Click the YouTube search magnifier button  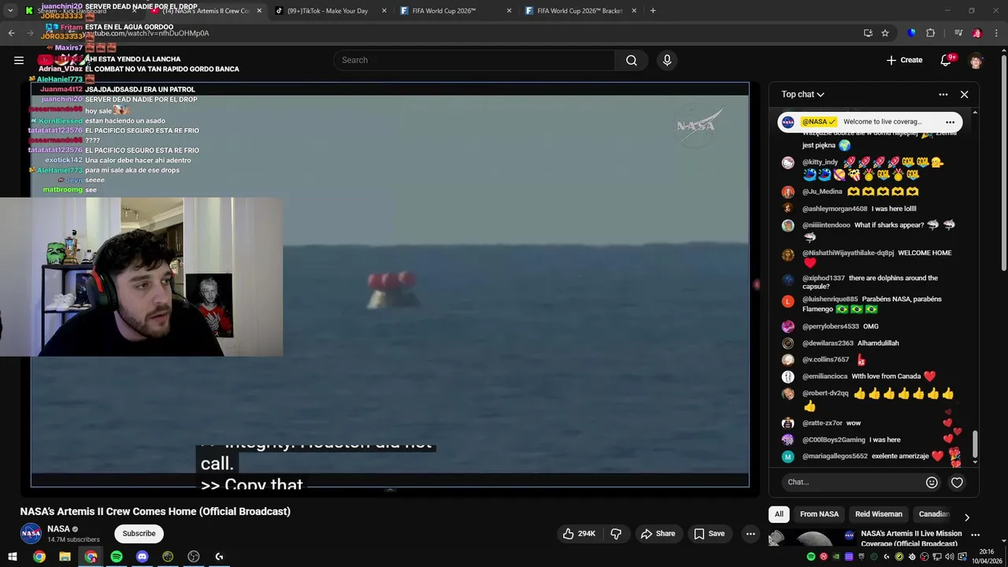[632, 61]
